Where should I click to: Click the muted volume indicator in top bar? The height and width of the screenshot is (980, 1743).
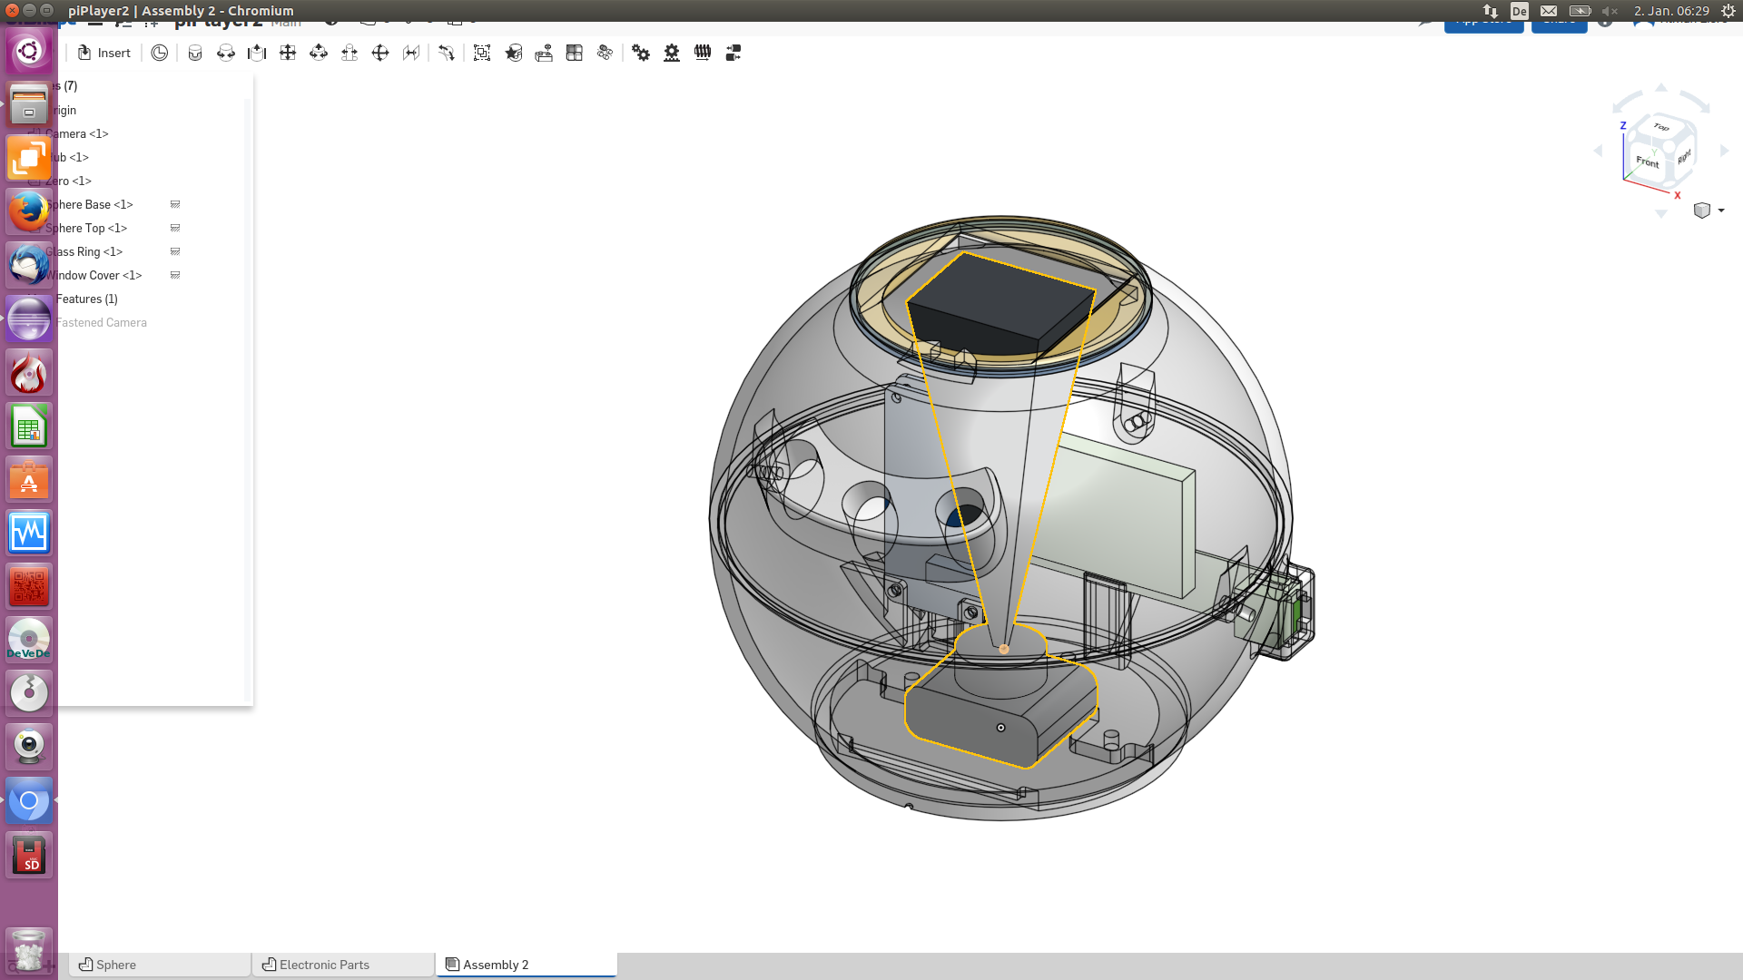click(1610, 11)
